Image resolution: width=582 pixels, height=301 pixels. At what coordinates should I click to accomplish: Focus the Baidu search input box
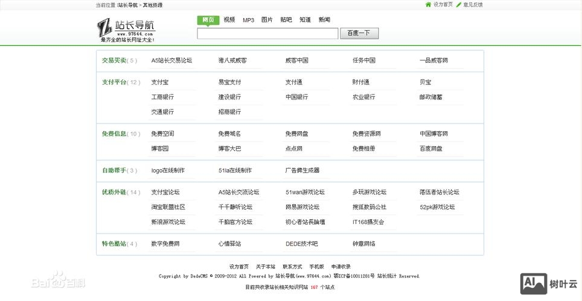click(267, 33)
